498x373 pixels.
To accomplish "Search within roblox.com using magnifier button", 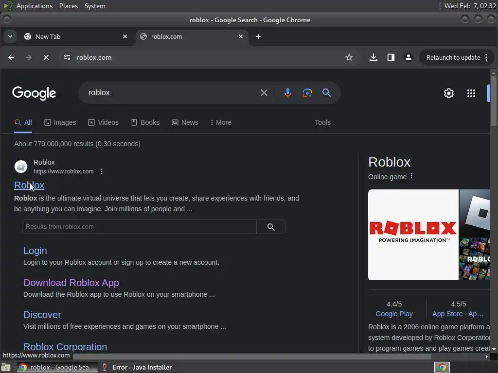I will [x=271, y=227].
